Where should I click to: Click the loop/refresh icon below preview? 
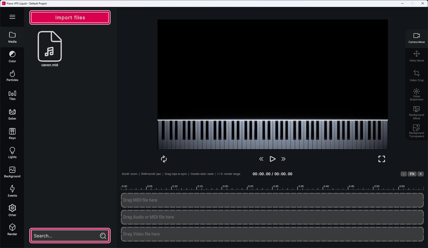coord(164,159)
